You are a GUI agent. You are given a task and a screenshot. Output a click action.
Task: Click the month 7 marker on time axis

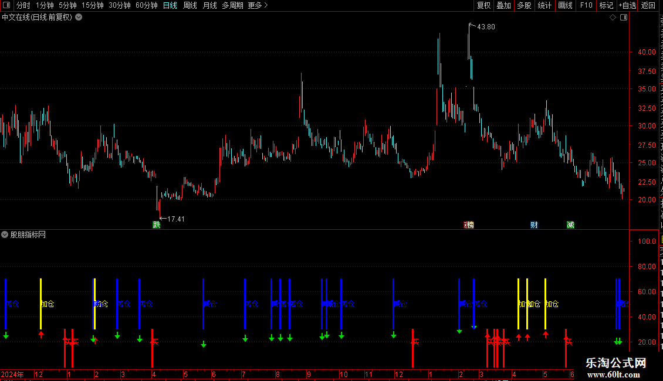click(243, 374)
